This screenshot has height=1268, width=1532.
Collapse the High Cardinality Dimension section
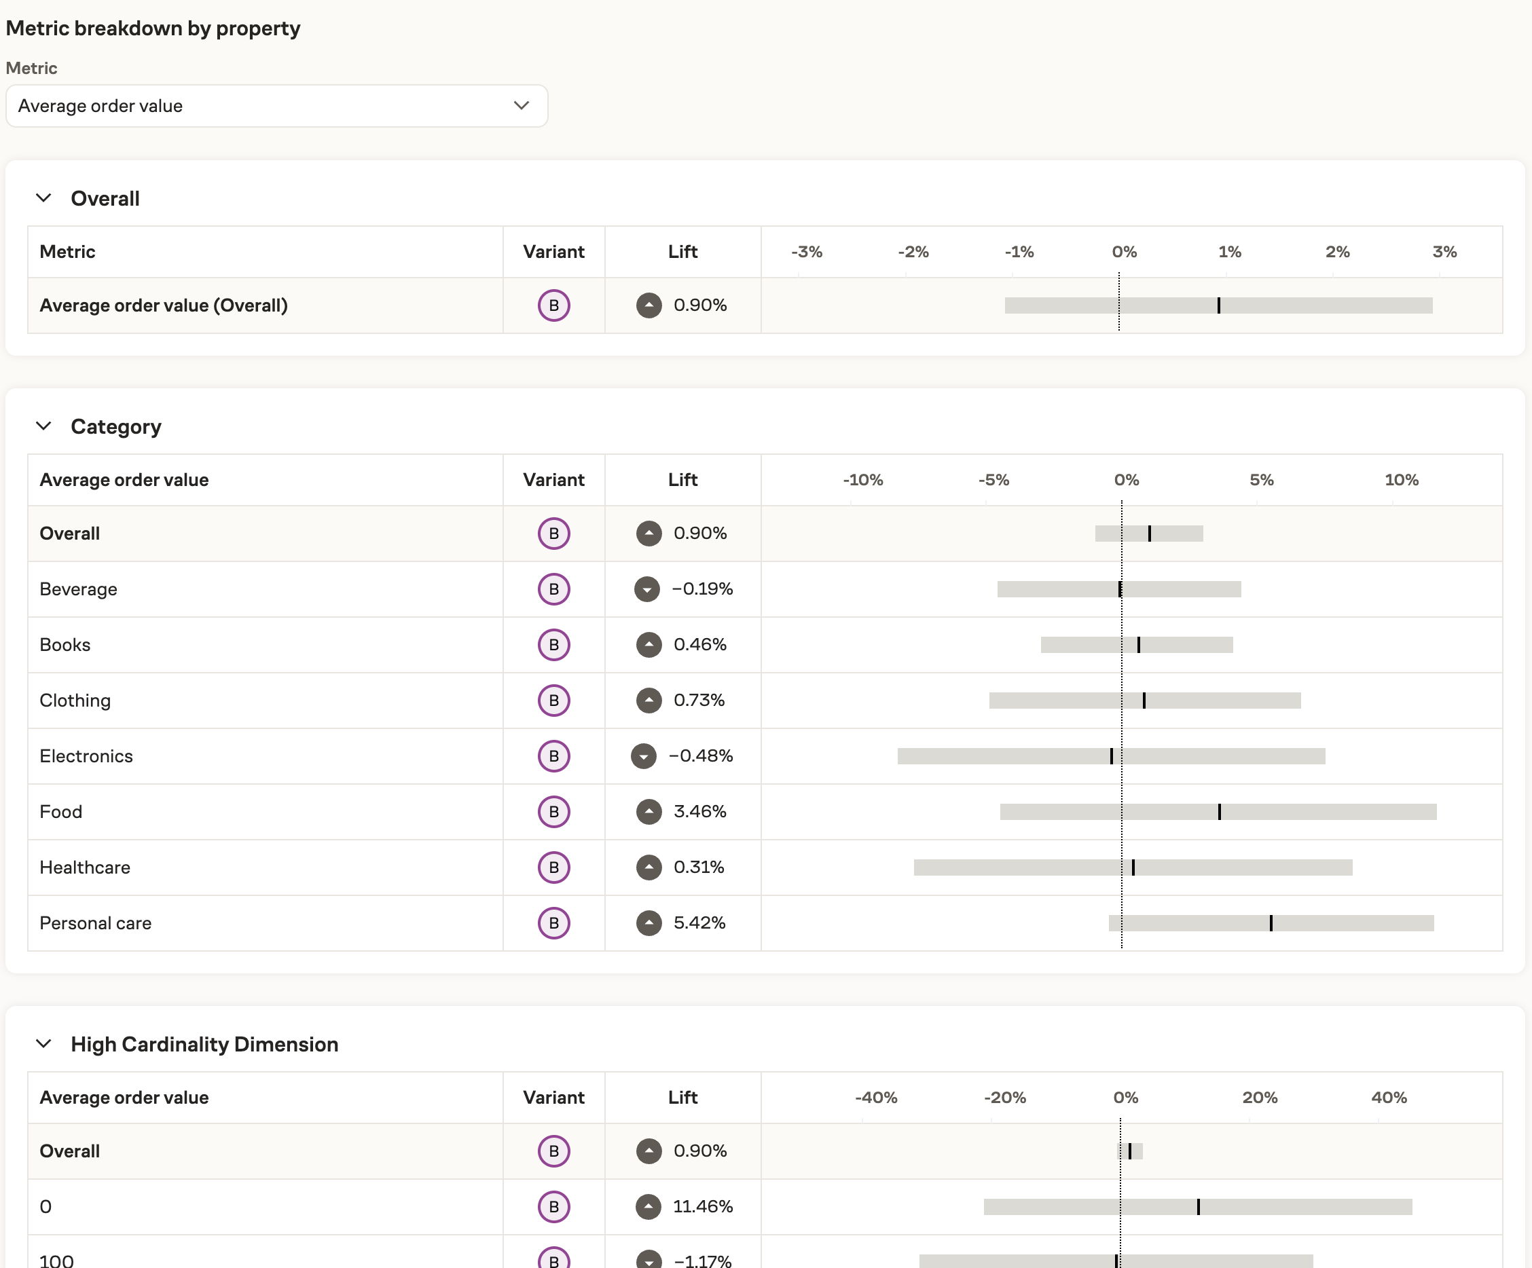pyautogui.click(x=43, y=1044)
